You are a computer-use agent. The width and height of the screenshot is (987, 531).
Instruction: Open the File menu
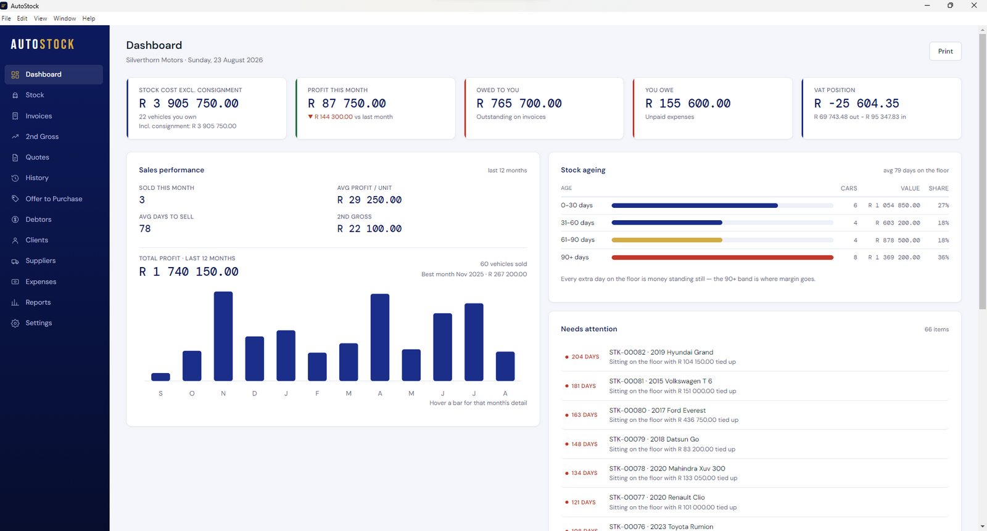6,19
